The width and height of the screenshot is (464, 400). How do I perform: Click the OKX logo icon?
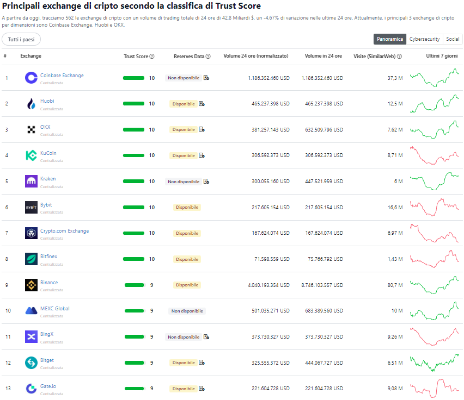[x=31, y=129]
